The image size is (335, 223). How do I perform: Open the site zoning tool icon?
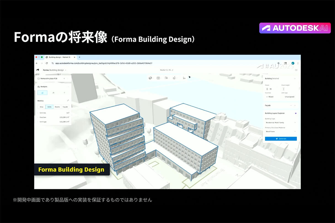pos(166,78)
